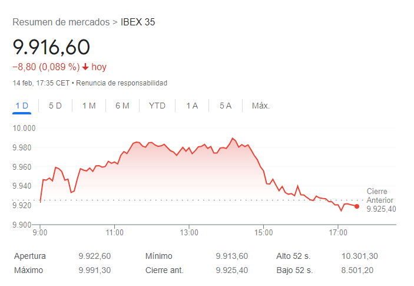The height and width of the screenshot is (286, 414).
Task: Click the Alto 52 s. value
Action: [360, 256]
